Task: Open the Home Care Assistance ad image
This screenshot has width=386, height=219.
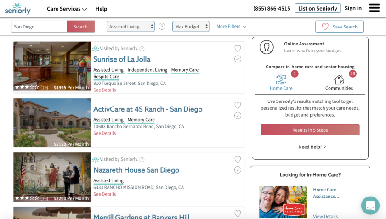Action: coord(283,202)
